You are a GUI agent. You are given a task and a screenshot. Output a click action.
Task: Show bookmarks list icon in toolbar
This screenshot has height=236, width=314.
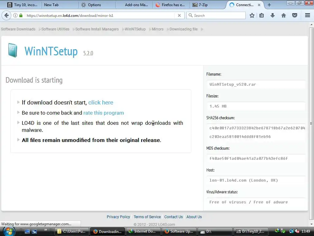[262, 15]
